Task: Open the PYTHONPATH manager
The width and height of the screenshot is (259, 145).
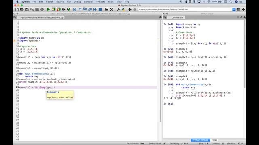Action: pyautogui.click(x=123, y=10)
